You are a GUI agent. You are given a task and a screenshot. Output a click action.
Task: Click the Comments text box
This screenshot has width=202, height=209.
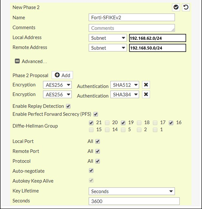coord(131,28)
